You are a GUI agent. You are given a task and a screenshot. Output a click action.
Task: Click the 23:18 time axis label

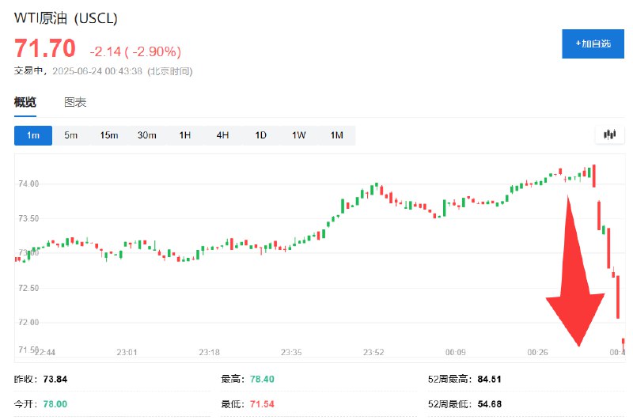209,352
